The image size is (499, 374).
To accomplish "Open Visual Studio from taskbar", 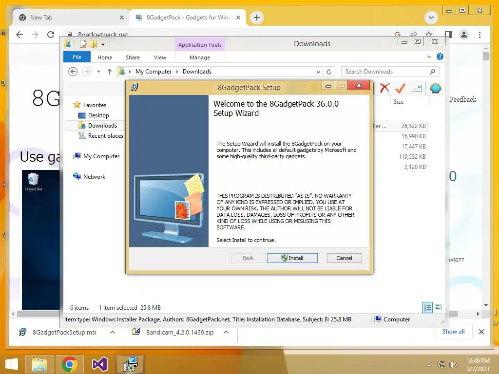I will click(99, 364).
